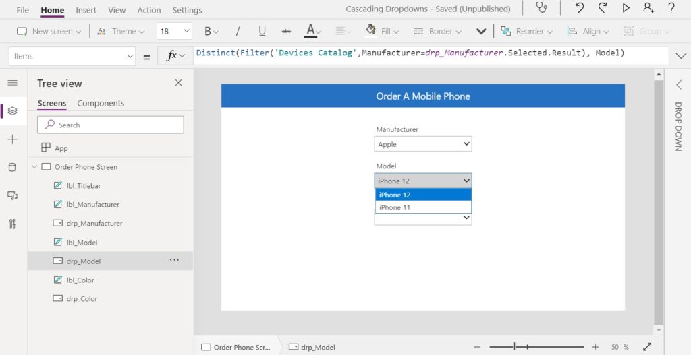Image resolution: width=691 pixels, height=355 pixels.
Task: Toggle Italic text formatting
Action: tap(238, 31)
